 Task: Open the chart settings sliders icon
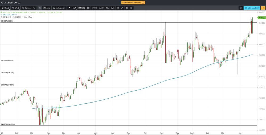tap(127, 8)
